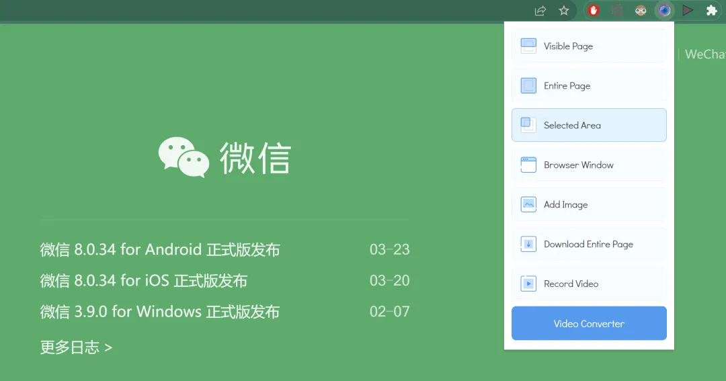Start the Record Video option

point(589,284)
